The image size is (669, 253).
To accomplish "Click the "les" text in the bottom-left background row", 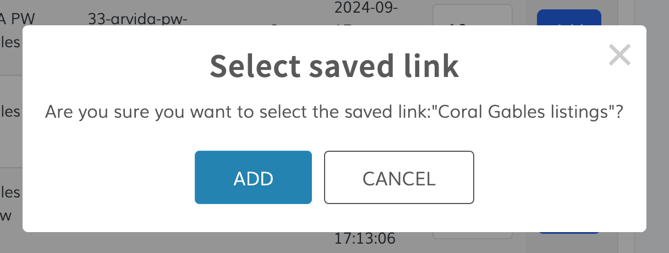I will click(10, 193).
